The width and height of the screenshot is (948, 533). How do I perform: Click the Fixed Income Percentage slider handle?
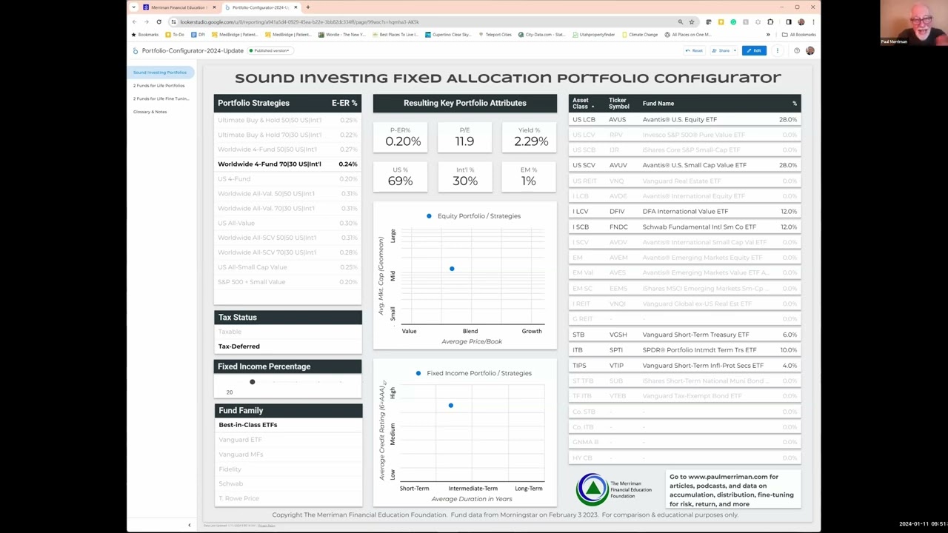252,382
